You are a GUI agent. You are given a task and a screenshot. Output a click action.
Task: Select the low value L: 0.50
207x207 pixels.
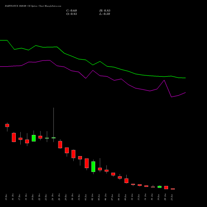click(105, 14)
